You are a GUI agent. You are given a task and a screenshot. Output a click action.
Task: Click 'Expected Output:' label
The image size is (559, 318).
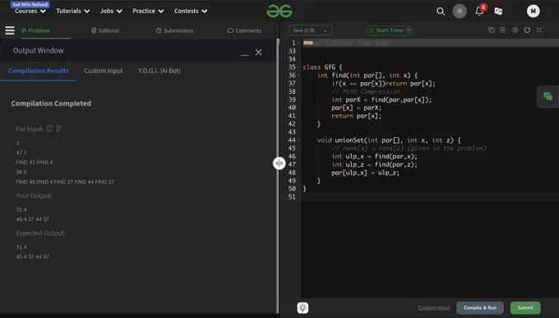pyautogui.click(x=40, y=233)
